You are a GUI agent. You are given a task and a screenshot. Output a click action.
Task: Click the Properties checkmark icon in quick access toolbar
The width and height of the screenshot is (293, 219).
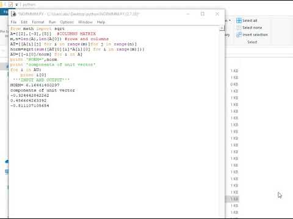point(11,4)
